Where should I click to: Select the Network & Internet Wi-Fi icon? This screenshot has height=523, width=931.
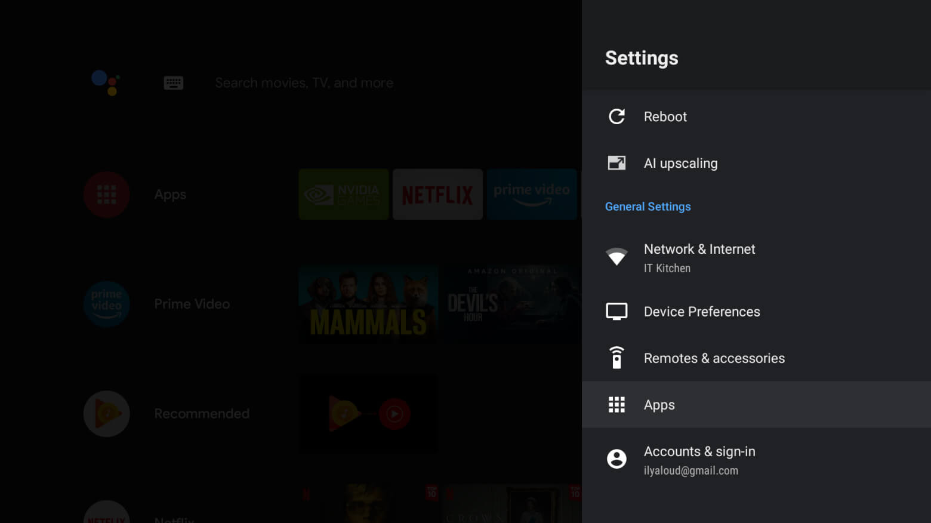point(616,257)
